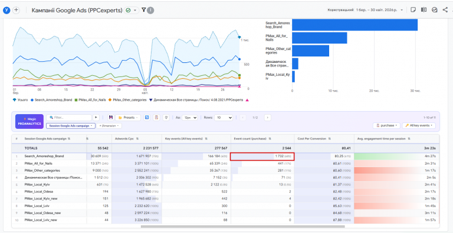Click the blue refresh icon in toolbar
This screenshot has width=453, height=233.
click(x=147, y=117)
